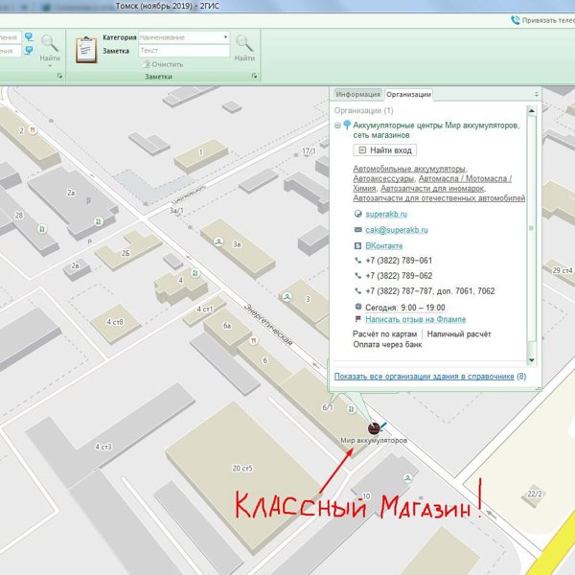Viewport: 575px width, 575px height.
Task: Click info card scrollbar down arrow
Action: coord(531,360)
